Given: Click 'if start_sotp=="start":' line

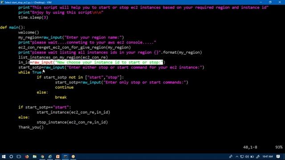Looking at the screenshot, I should [x=45, y=107].
